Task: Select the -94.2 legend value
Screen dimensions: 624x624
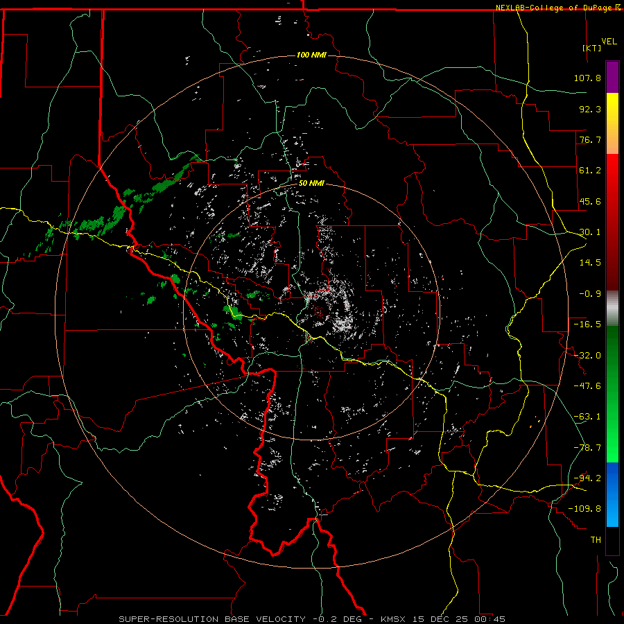Action: coord(587,478)
